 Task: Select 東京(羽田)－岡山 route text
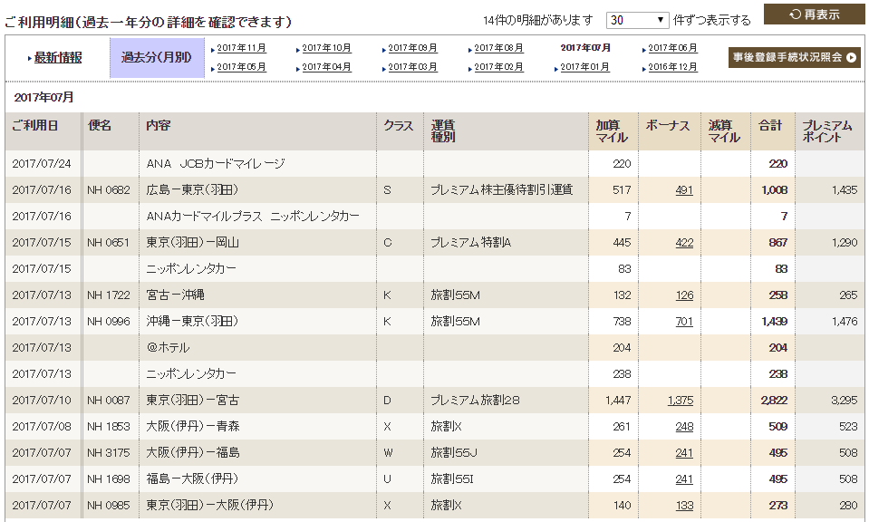click(x=192, y=243)
